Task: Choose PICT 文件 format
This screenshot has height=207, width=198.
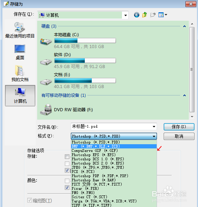Action: (x=114, y=184)
